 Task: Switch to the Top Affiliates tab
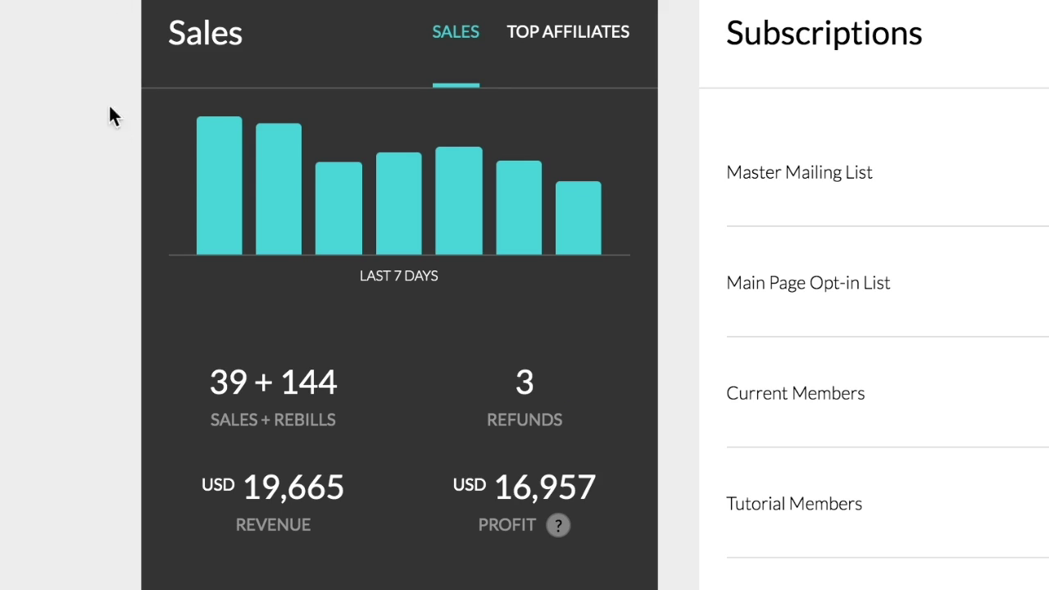click(568, 32)
